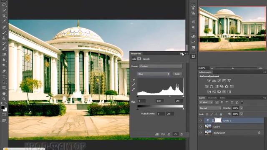Filter layers by pixel layers
267x150 pixels.
point(217,102)
